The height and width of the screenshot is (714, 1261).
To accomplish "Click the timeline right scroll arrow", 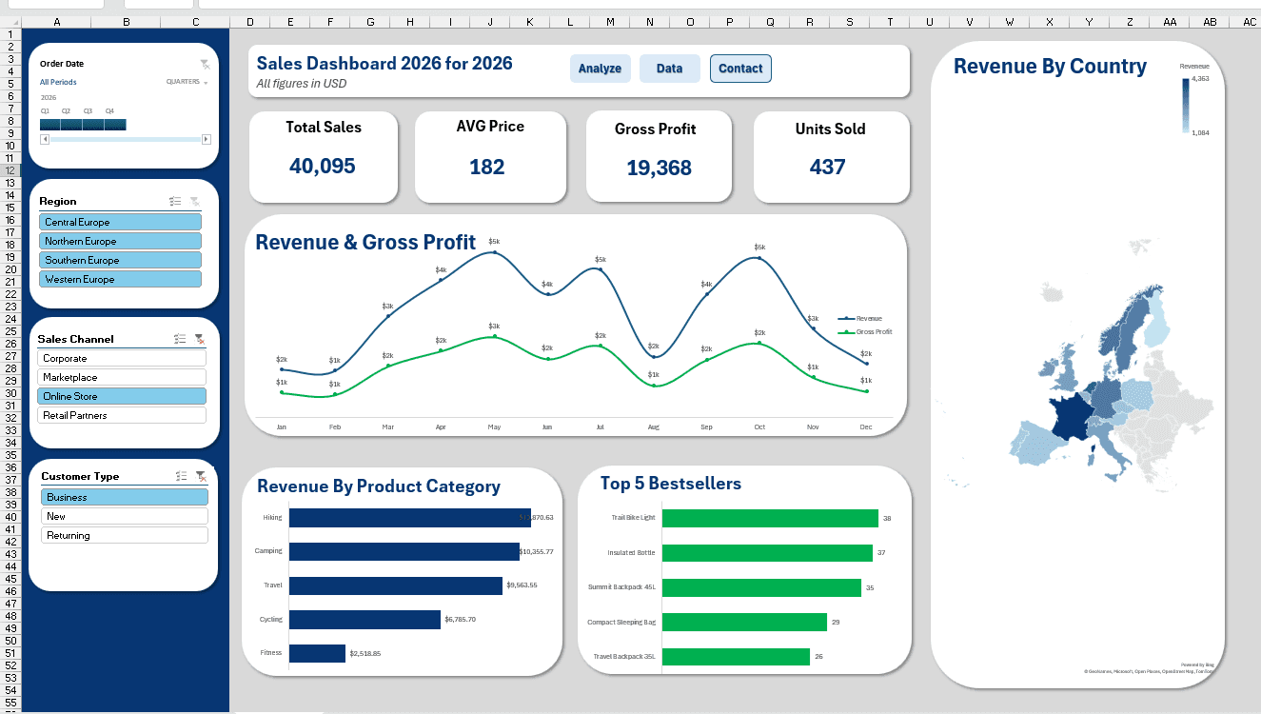I will point(207,140).
